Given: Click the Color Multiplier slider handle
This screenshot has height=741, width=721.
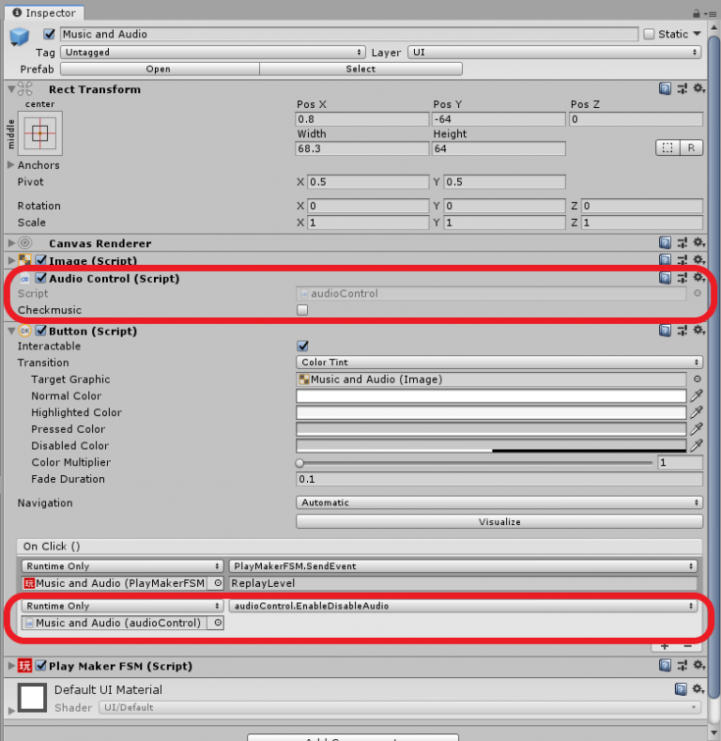Looking at the screenshot, I should point(299,463).
